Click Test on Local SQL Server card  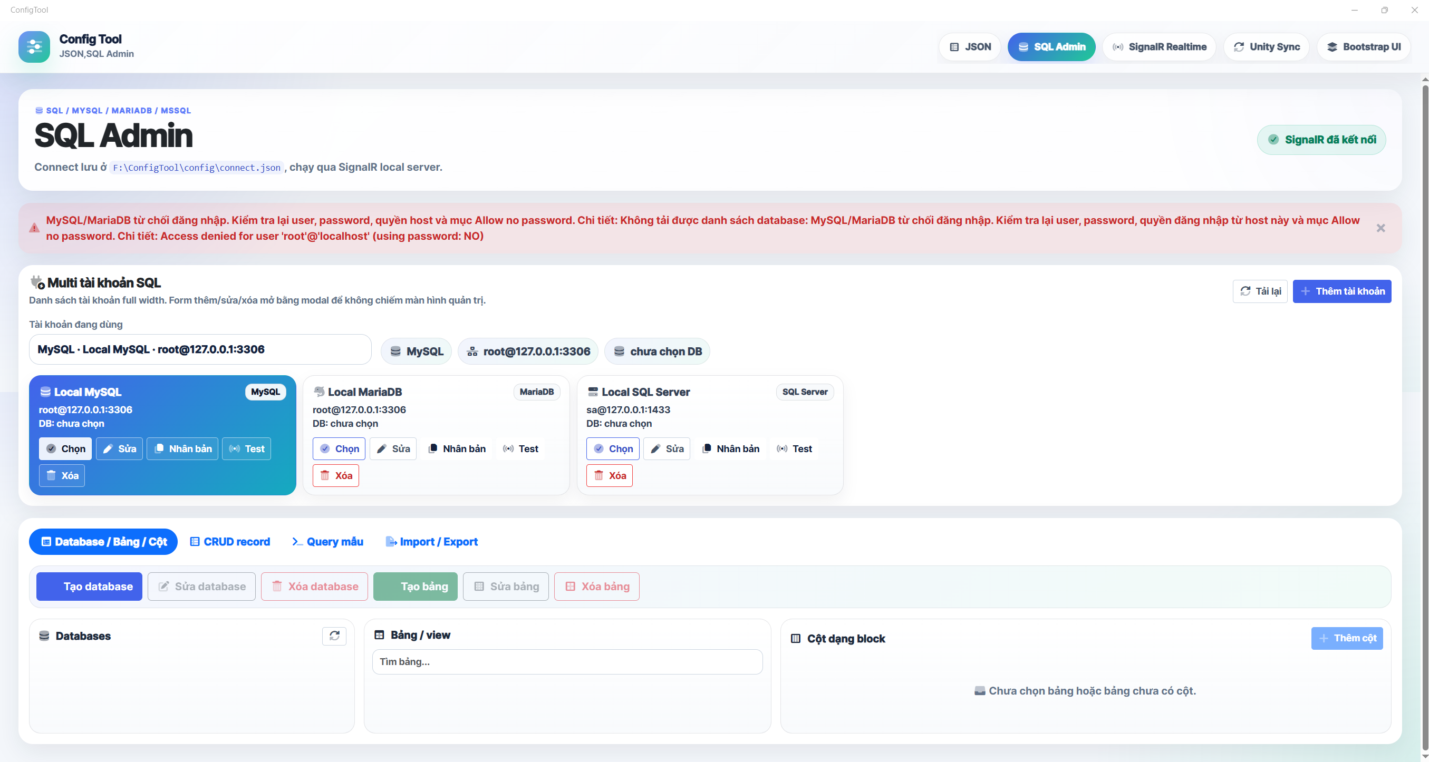794,449
